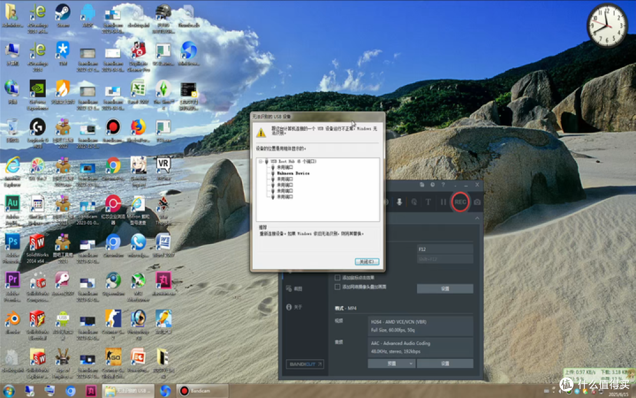
Task: Open Internet Explorer from the desktop
Action: coord(12,172)
